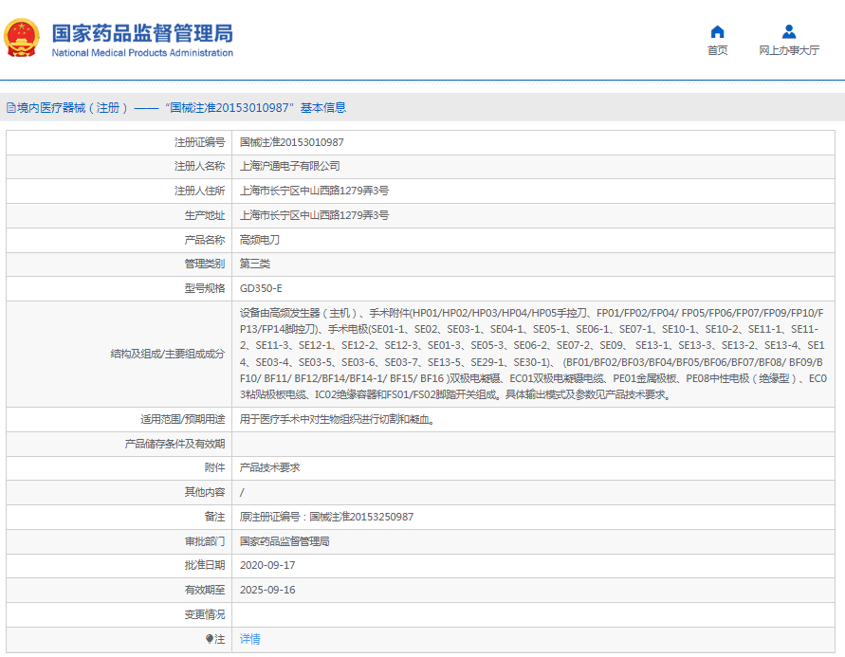
Task: Click the 变更情况 row label
Action: point(205,614)
